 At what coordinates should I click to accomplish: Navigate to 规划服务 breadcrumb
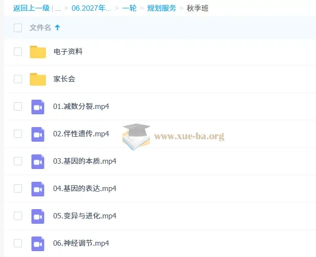(x=162, y=8)
